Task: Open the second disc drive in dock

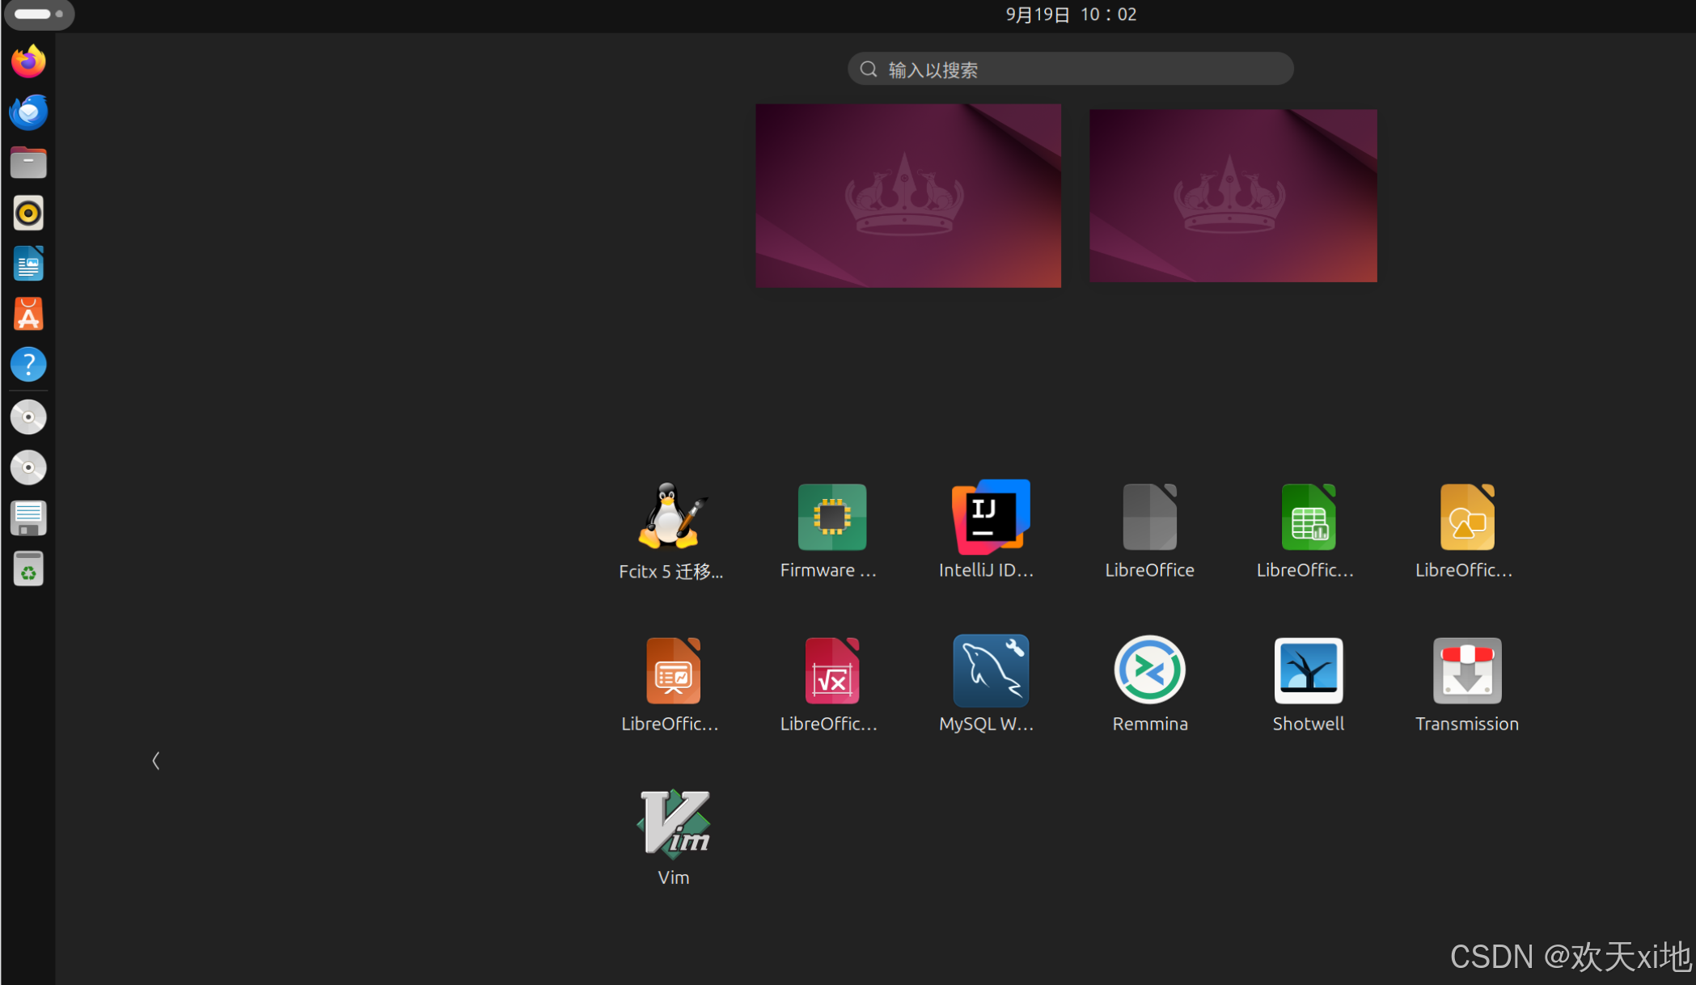Action: (x=28, y=467)
